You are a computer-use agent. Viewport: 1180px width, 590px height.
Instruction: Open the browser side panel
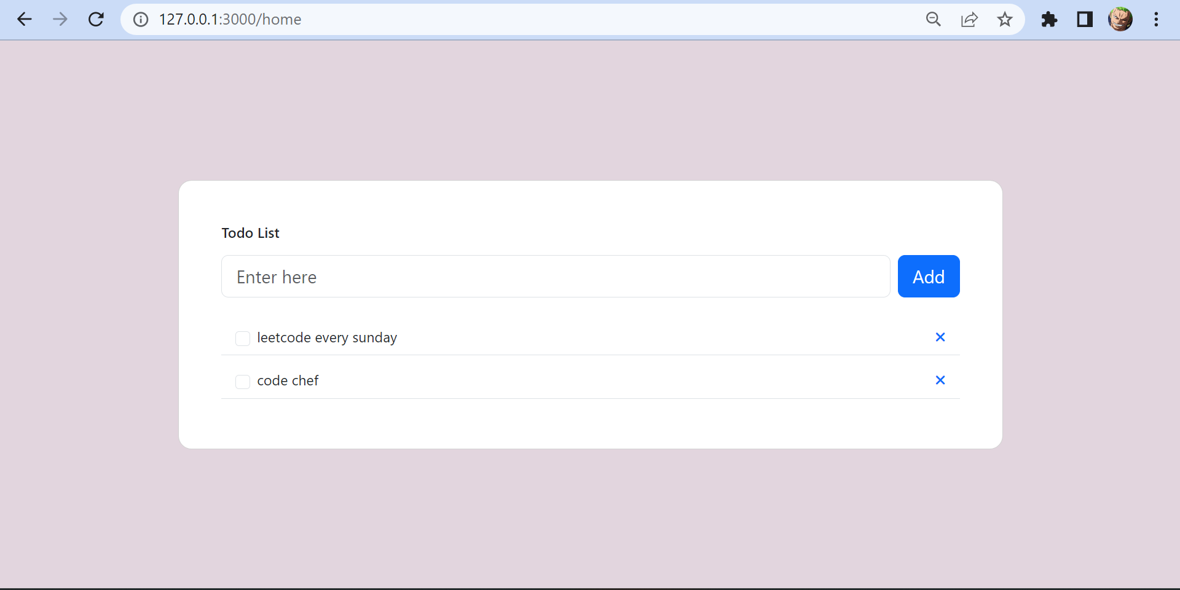point(1085,19)
